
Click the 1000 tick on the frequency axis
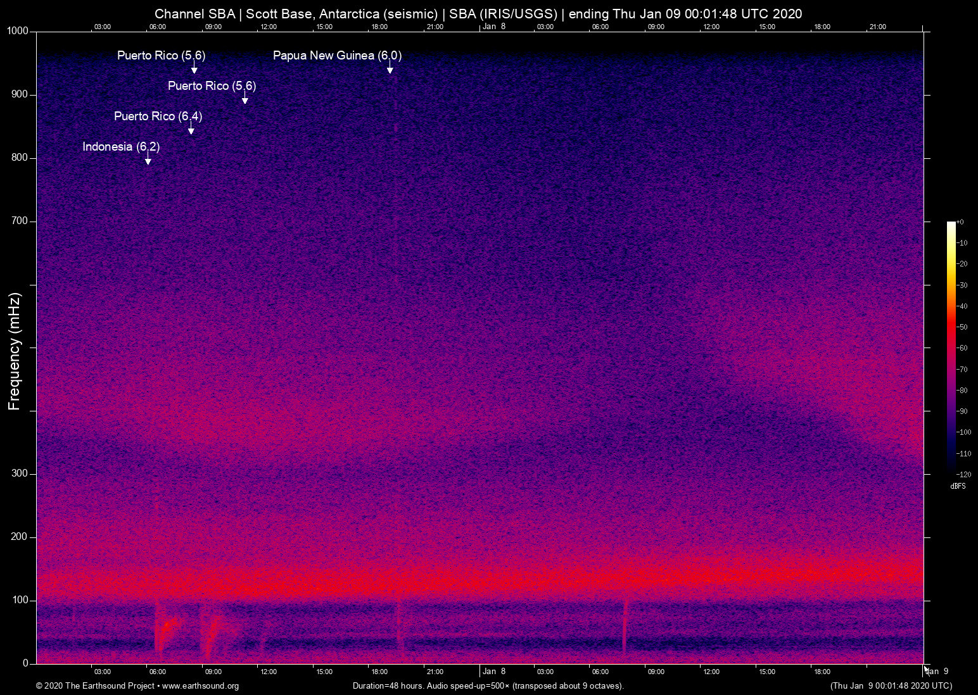[18, 31]
